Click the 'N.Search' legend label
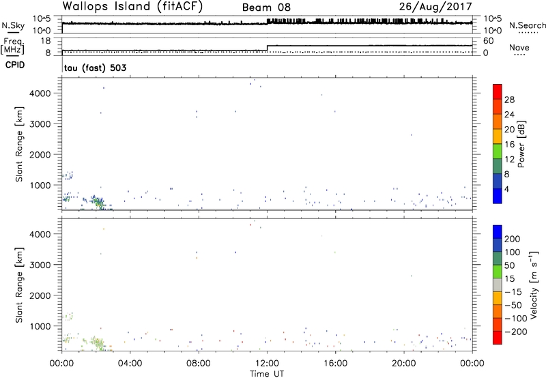 point(527,25)
